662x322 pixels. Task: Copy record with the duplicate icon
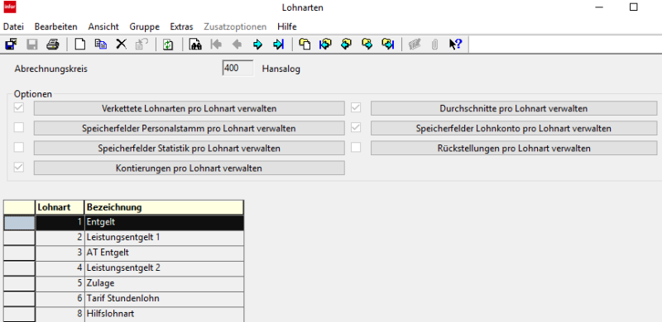(x=100, y=45)
